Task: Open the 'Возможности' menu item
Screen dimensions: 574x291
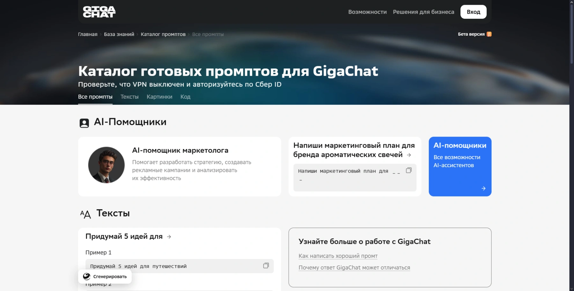Action: pos(367,11)
